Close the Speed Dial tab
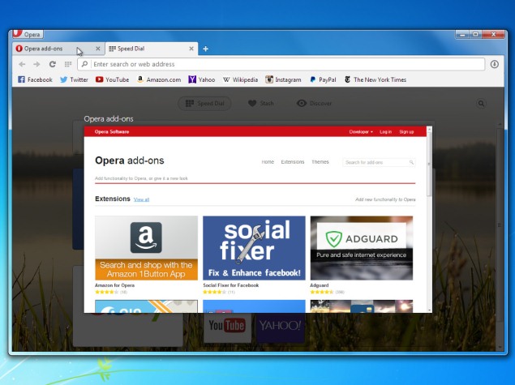Screen dimensions: 515x385 (191, 49)
